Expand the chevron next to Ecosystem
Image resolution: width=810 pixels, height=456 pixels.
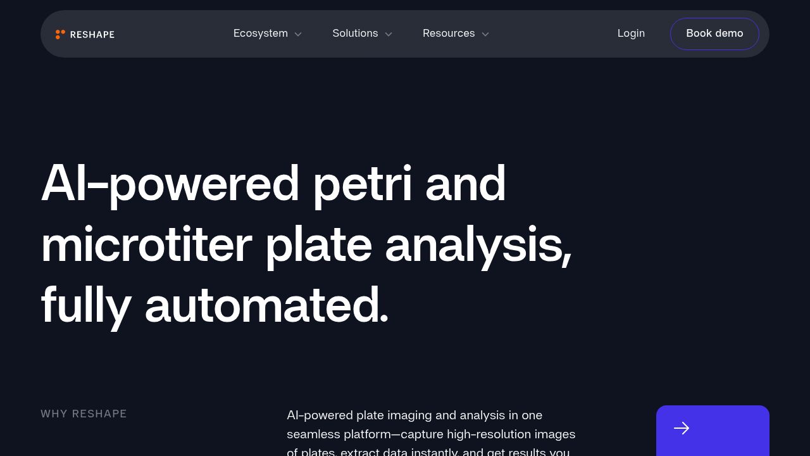[298, 34]
